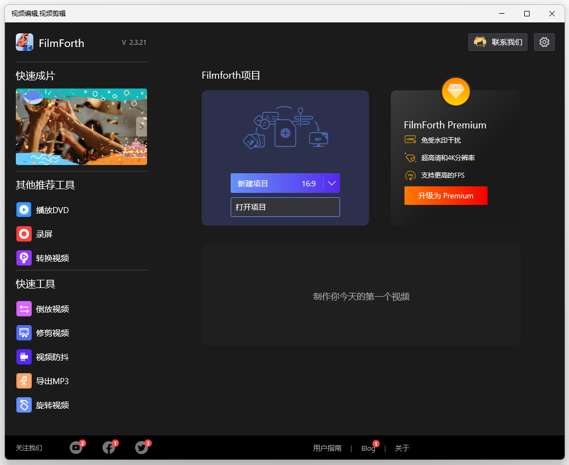Show next quick template with arrow
This screenshot has height=465, width=569.
coord(142,127)
